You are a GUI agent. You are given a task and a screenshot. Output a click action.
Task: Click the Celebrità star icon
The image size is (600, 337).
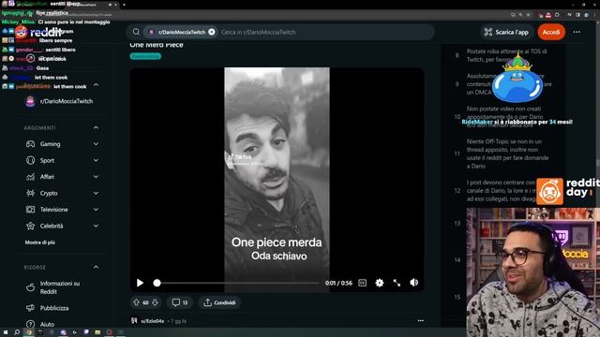(x=30, y=226)
